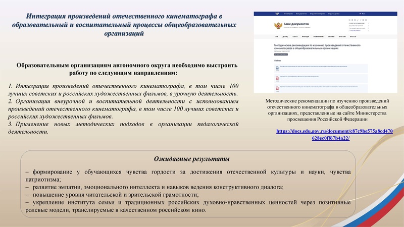Click the Методические рекомендации title in the screenshot
Viewport: 404px width, 227px height.
click(x=317, y=46)
